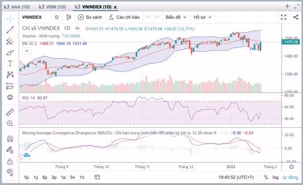Click the Volume - Khối lượng label
This screenshot has width=303, height=185.
pos(41,36)
